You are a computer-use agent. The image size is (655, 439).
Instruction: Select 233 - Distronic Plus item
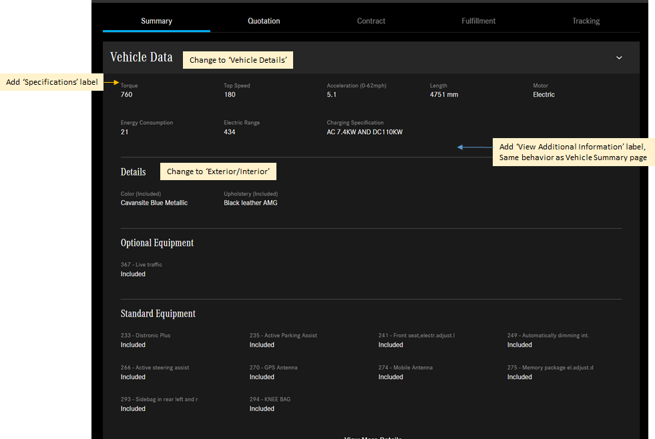click(x=146, y=336)
